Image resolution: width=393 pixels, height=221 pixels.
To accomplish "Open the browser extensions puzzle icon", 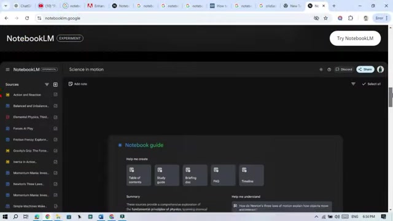I will 351,18.
